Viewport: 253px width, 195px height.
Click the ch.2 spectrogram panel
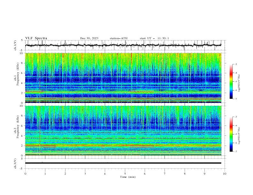click(123, 131)
